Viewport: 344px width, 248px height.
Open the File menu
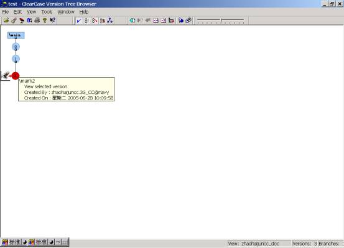tap(6, 12)
